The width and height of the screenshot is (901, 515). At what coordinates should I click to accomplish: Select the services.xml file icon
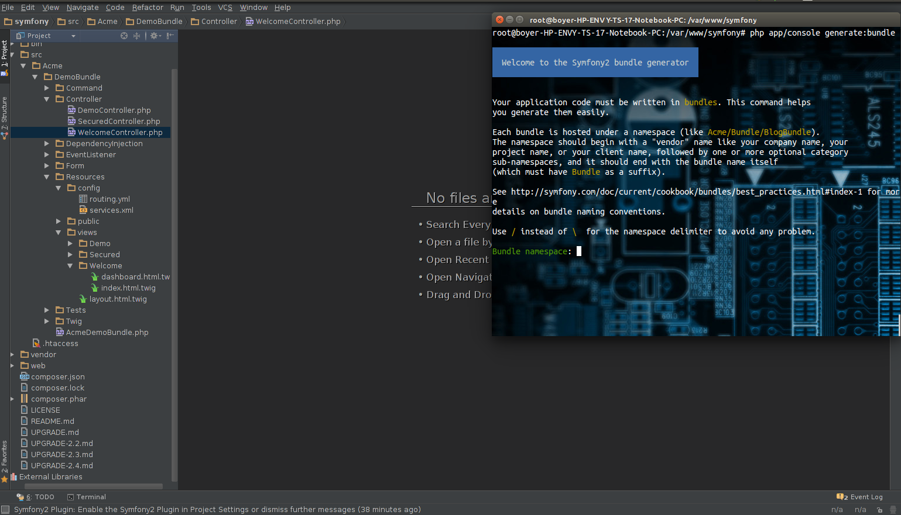(83, 210)
